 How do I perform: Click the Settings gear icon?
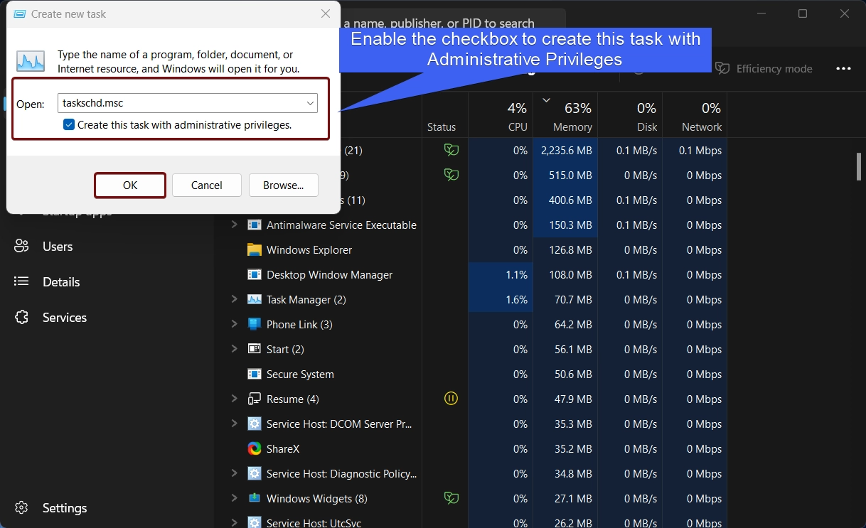(x=21, y=508)
